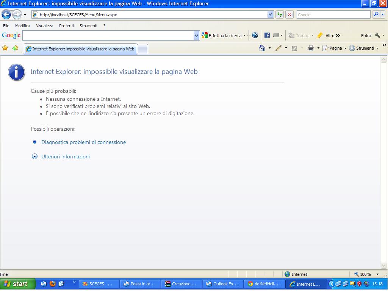
Task: Click the pencil edit icon in command bar
Action: (278, 48)
